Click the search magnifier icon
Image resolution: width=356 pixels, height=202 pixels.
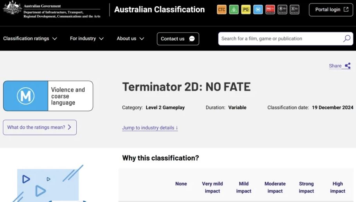coord(347,39)
